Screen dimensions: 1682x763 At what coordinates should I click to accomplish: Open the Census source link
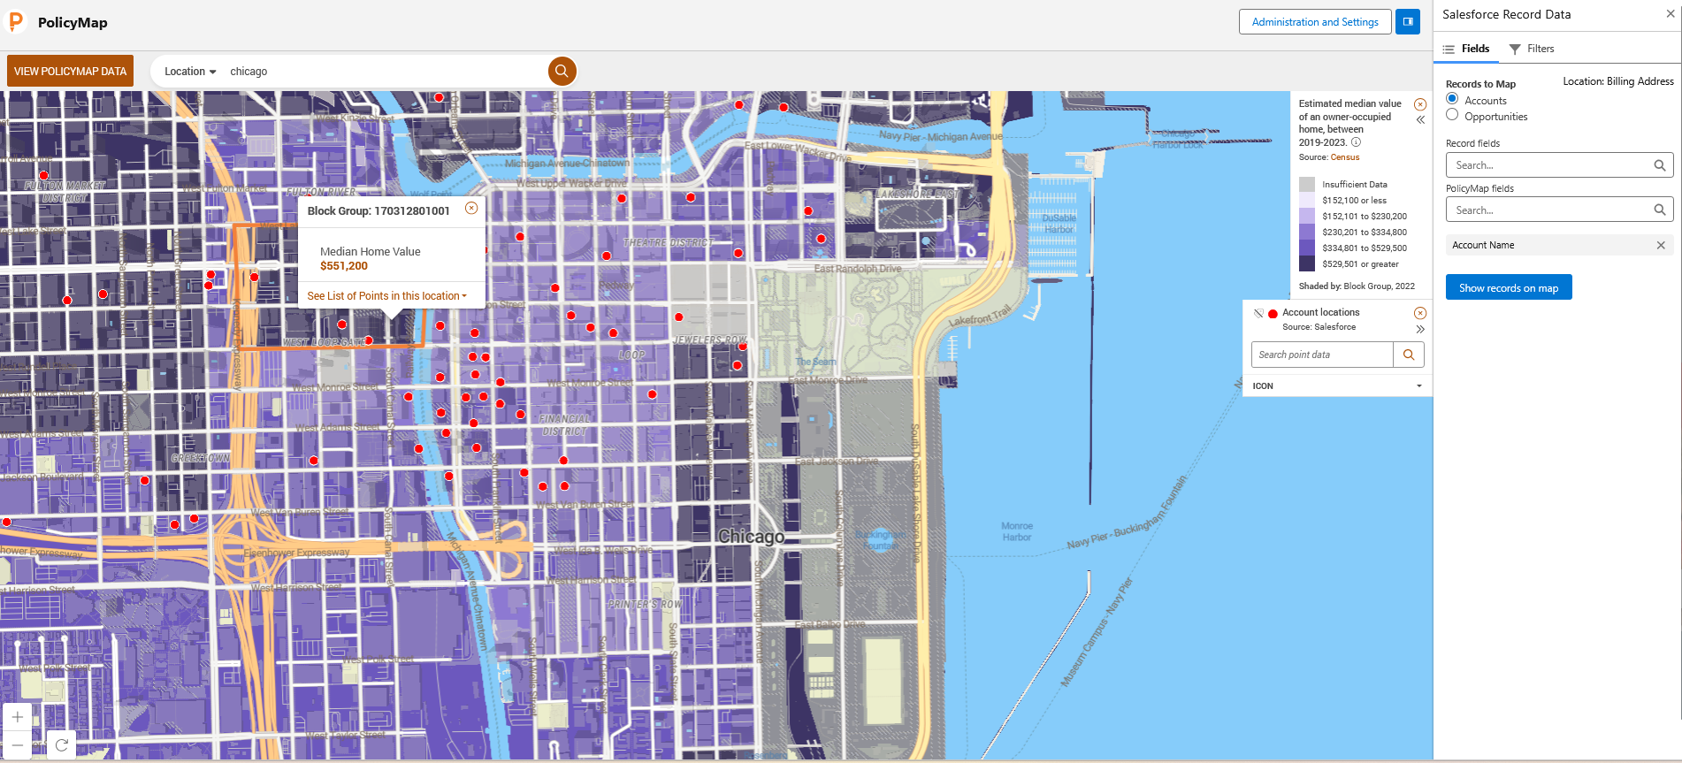tap(1344, 157)
